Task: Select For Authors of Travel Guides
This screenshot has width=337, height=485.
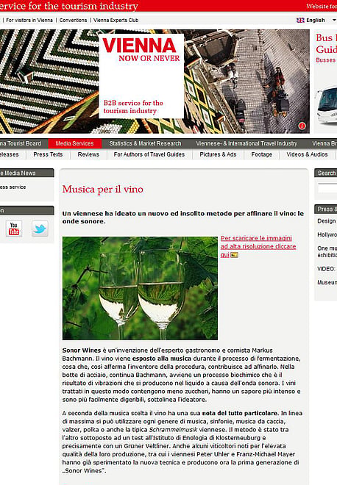Action: click(x=149, y=154)
